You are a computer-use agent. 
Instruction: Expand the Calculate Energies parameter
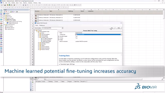(59, 36)
